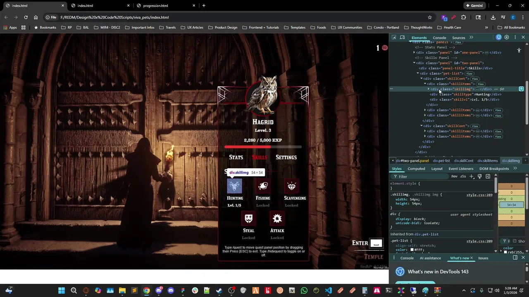Click the #FFF color swatch
This screenshot has width=529, height=297.
[412, 250]
